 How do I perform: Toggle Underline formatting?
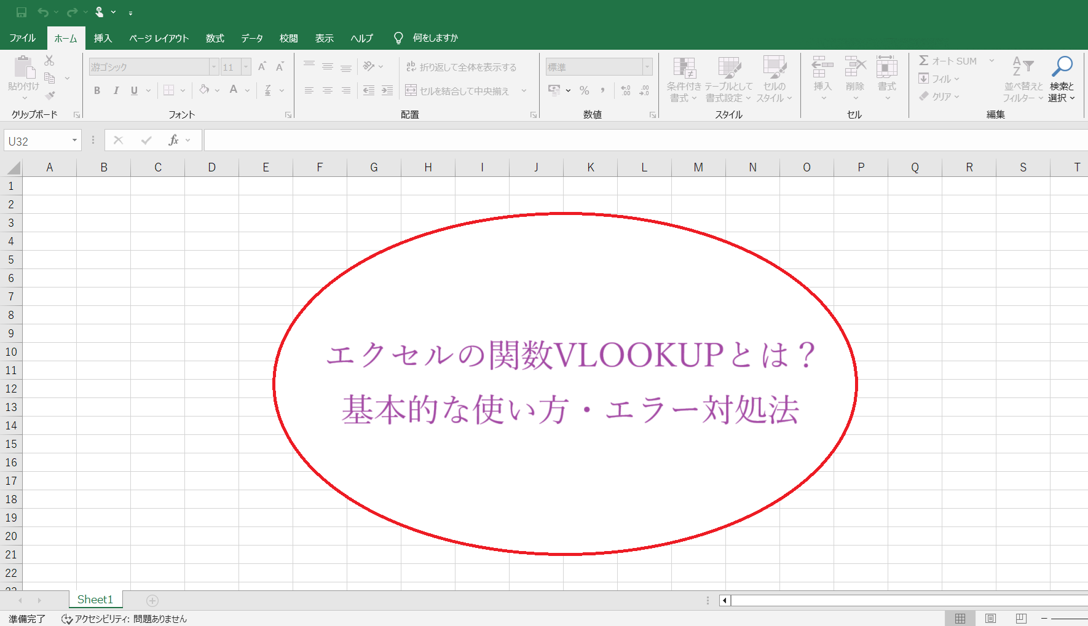[134, 90]
